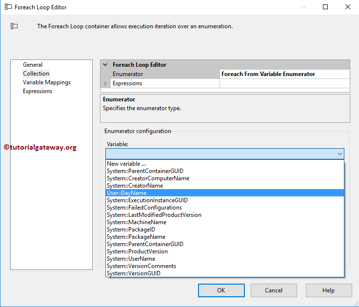
Task: Select System::VersionGUID variable
Action: pos(225,273)
